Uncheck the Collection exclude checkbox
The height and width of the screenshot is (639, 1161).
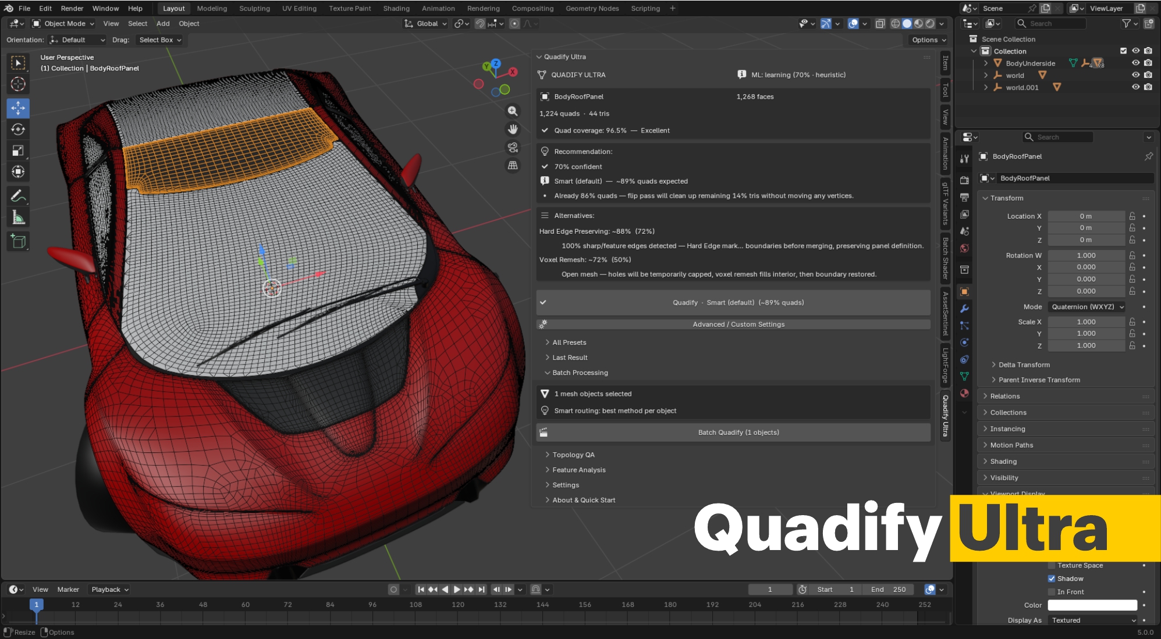tap(1123, 51)
